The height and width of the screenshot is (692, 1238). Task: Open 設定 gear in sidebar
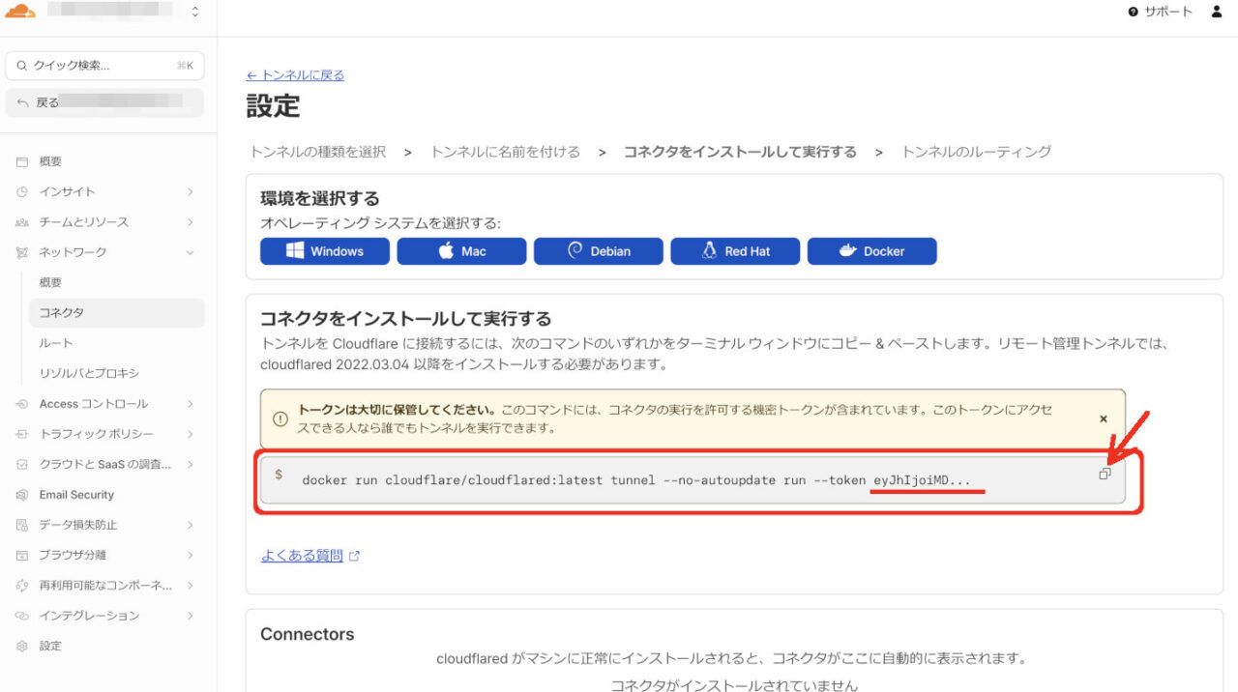click(22, 646)
